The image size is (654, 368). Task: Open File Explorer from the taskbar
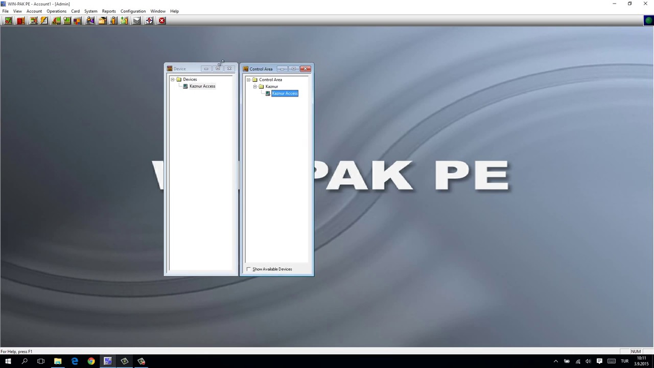tap(58, 361)
